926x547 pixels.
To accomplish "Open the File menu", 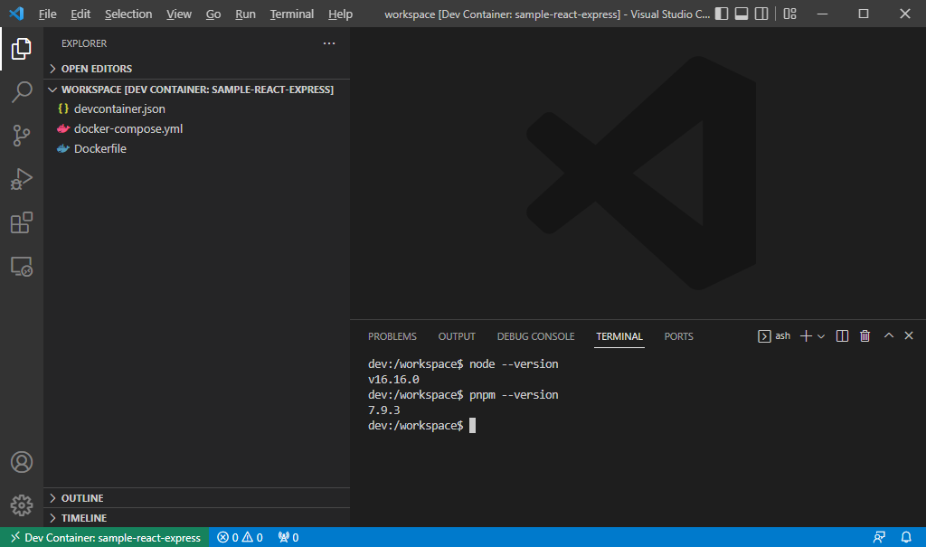I will pyautogui.click(x=47, y=14).
